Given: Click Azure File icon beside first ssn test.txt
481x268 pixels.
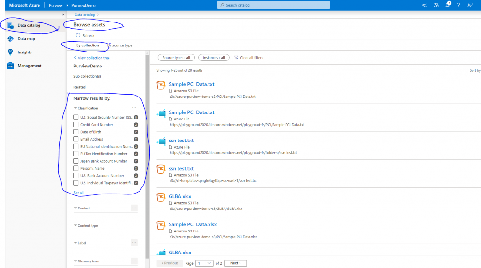Looking at the screenshot, I should tap(162, 141).
